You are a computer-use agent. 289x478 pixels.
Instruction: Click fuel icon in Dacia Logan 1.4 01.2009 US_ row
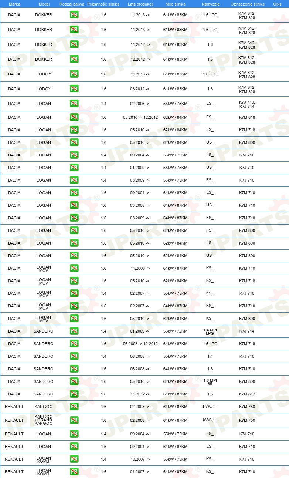(74, 168)
